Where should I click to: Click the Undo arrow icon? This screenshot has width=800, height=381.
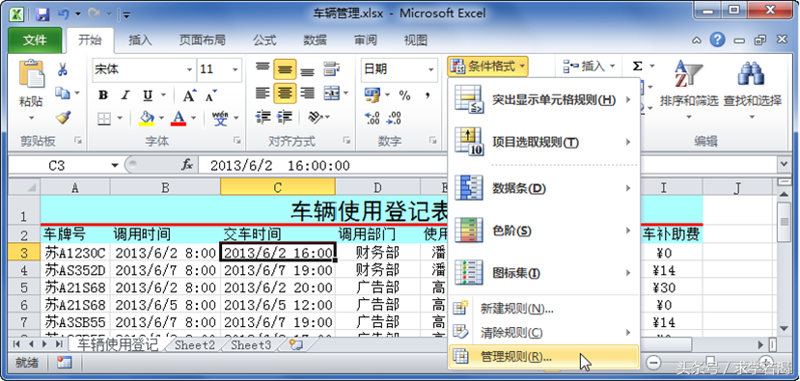(x=64, y=14)
